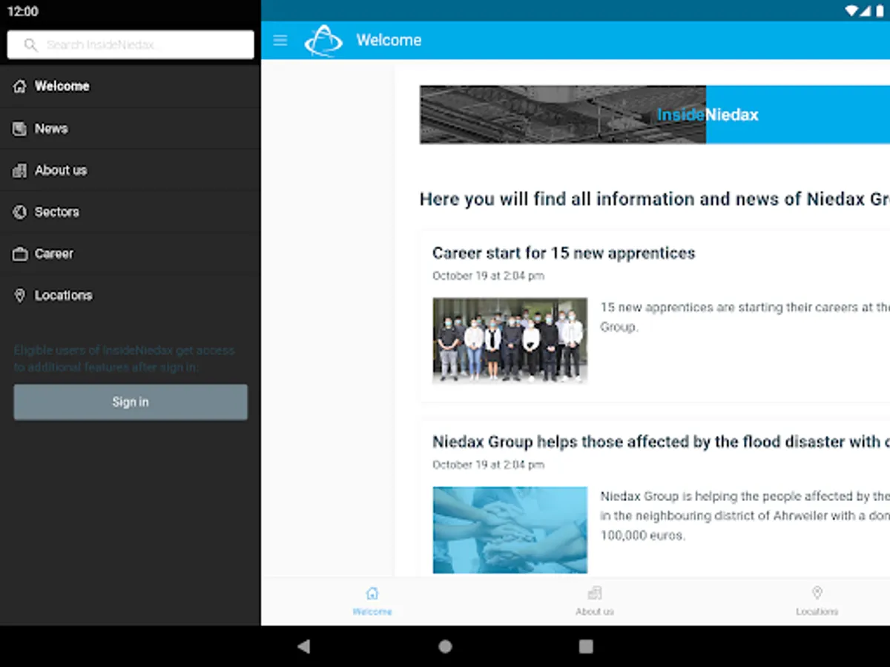Open the 15 new apprentices article title
Screen dimensions: 890x667
[x=564, y=253]
